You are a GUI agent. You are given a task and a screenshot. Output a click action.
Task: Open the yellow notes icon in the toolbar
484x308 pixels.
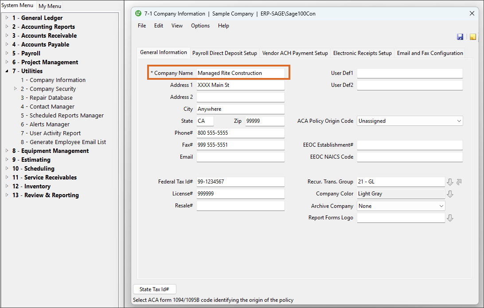[x=472, y=37]
